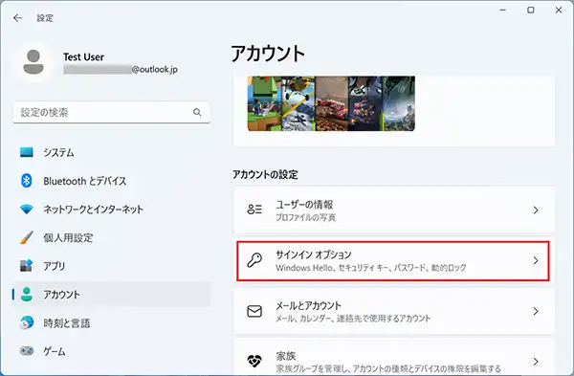The image size is (574, 376).
Task: Open サインイン オプション chevron arrow
Action: pyautogui.click(x=536, y=260)
